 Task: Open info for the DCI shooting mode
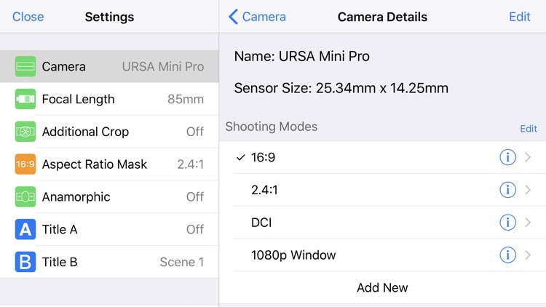[507, 223]
